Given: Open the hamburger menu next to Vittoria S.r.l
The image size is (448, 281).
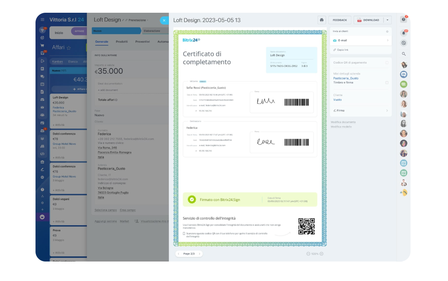Looking at the screenshot, I should (x=42, y=20).
